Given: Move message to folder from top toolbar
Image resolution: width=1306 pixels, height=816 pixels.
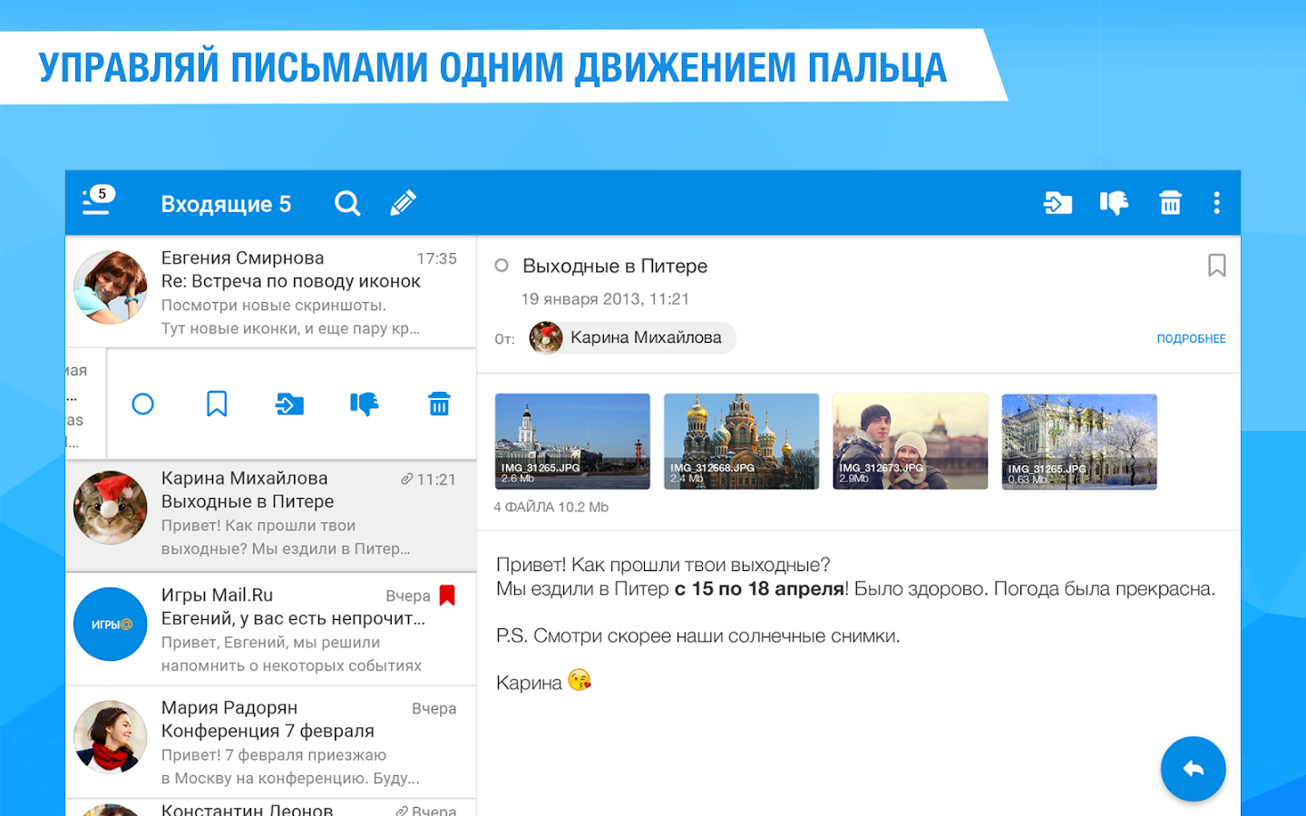Looking at the screenshot, I should pos(1057,203).
